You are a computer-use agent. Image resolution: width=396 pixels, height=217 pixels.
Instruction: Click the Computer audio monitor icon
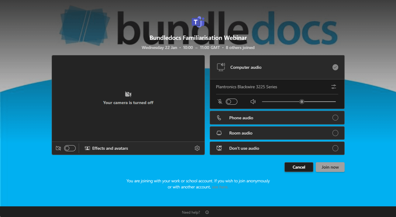pyautogui.click(x=221, y=67)
